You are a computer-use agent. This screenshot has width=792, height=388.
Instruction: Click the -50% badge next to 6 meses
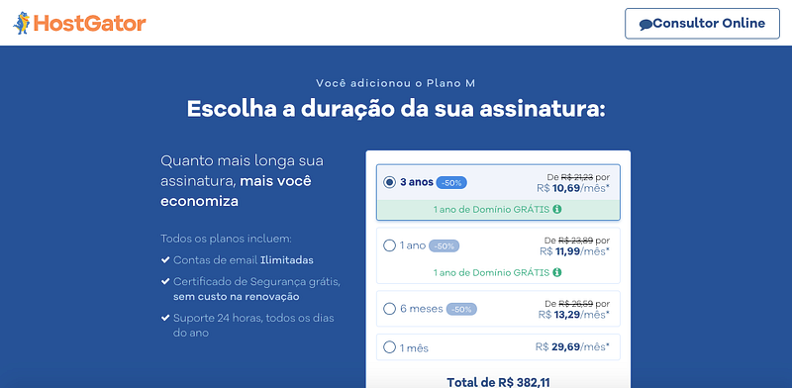click(461, 309)
